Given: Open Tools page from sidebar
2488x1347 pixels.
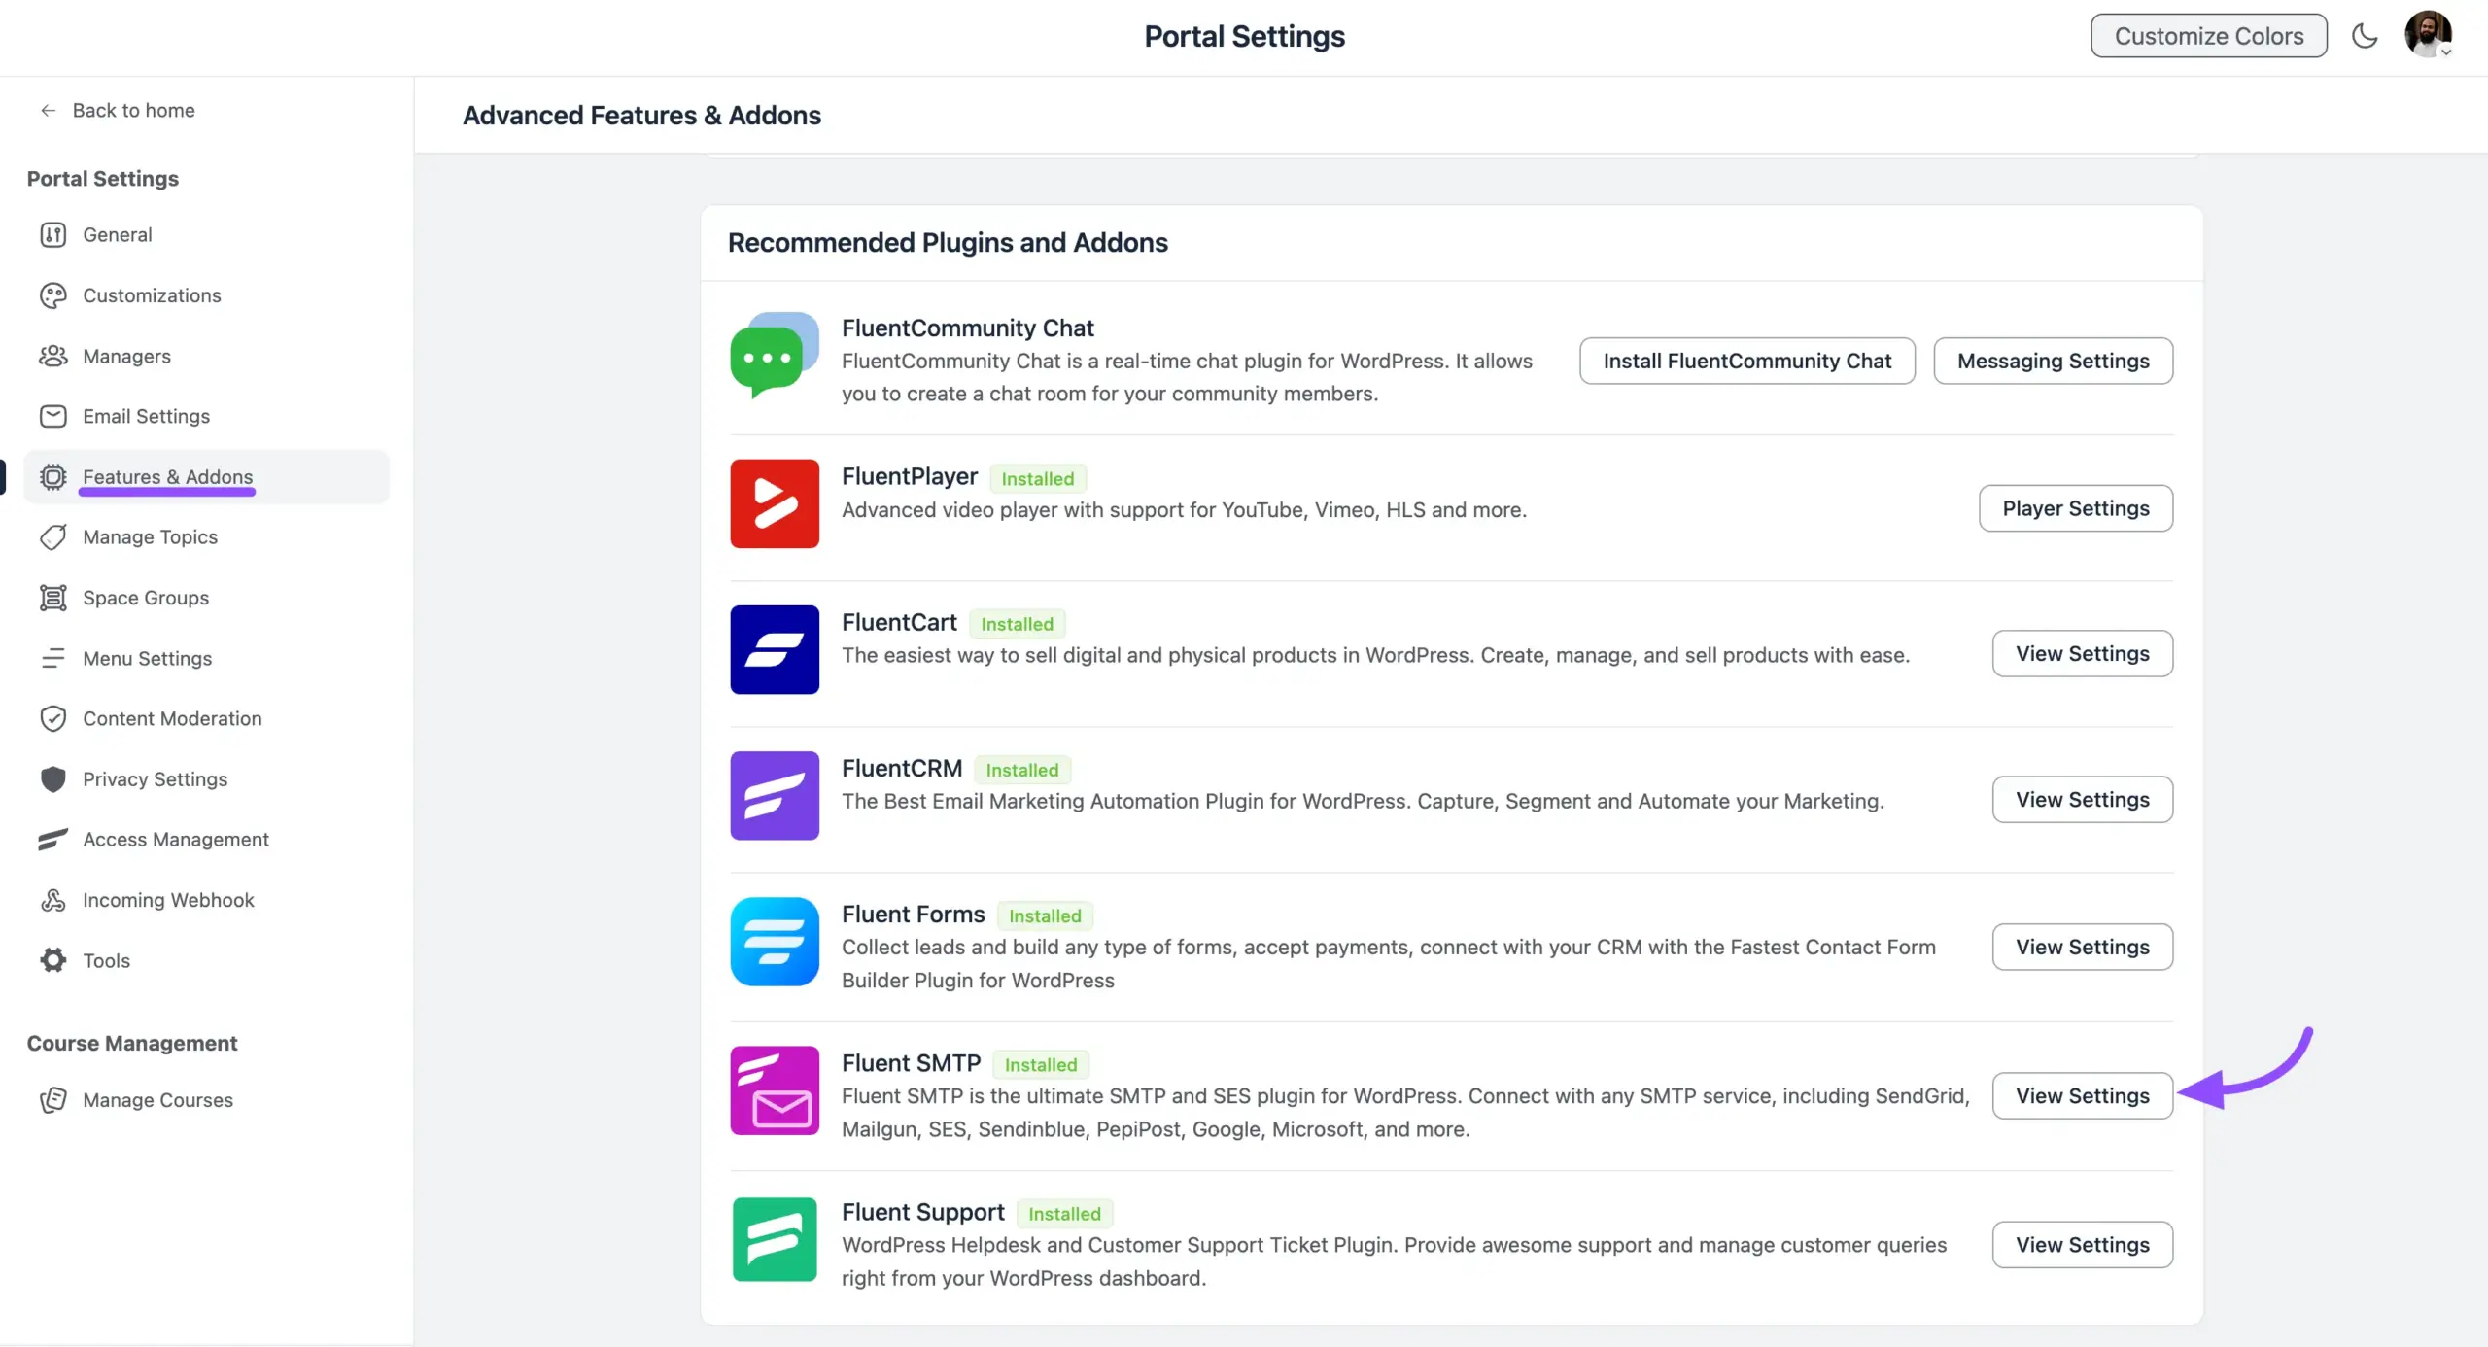Looking at the screenshot, I should pos(206,960).
